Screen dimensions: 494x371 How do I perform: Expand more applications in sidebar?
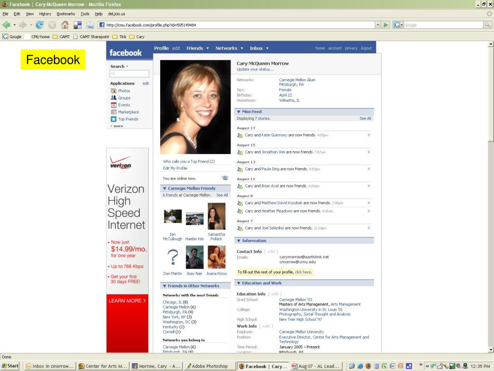point(117,126)
